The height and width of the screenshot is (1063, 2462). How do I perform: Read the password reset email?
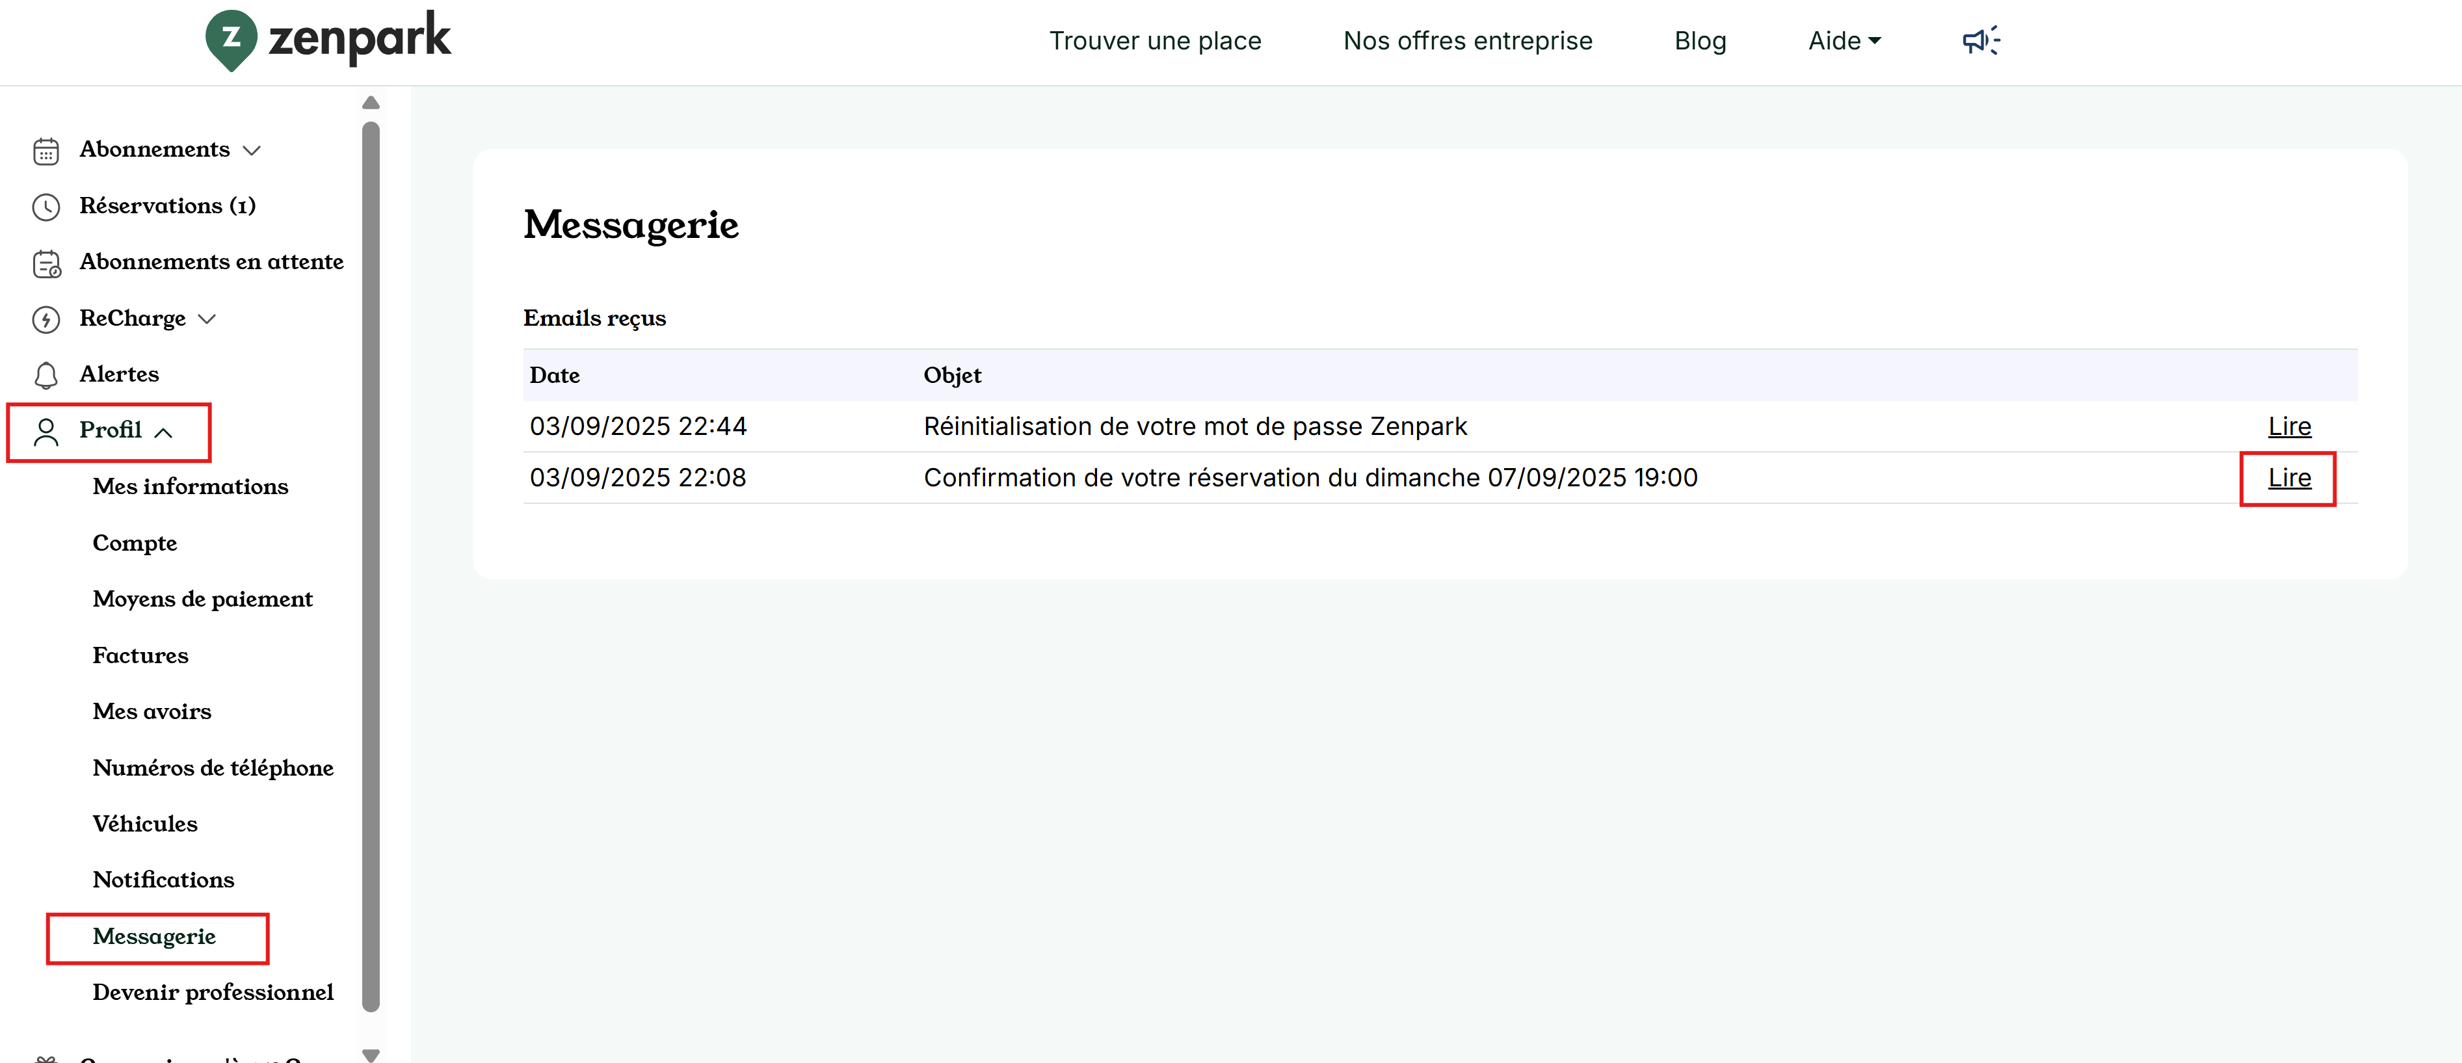(x=2288, y=427)
